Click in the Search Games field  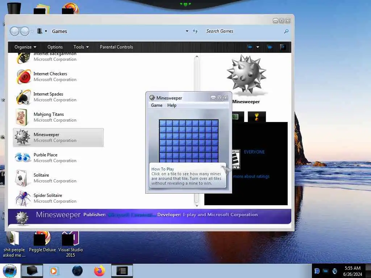243,31
